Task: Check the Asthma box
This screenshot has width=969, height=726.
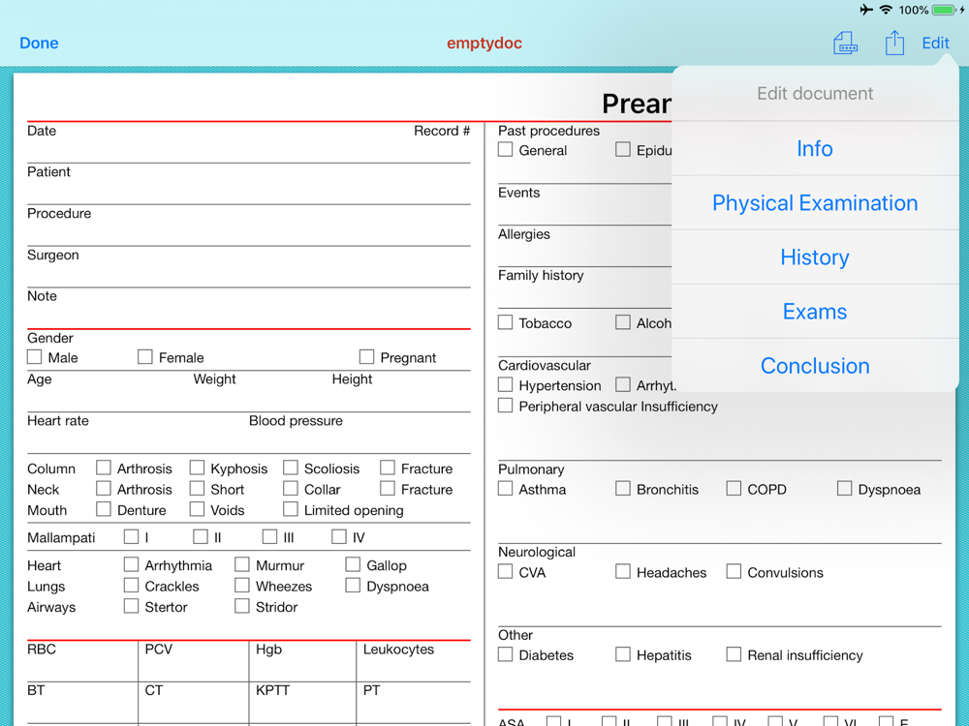Action: pyautogui.click(x=506, y=488)
